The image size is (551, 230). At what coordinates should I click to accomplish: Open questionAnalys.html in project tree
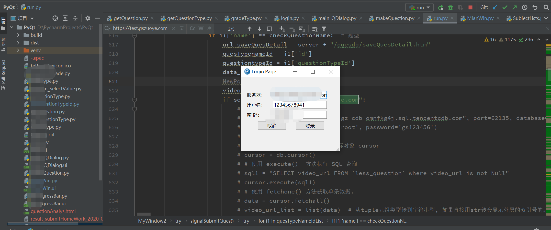(x=53, y=211)
